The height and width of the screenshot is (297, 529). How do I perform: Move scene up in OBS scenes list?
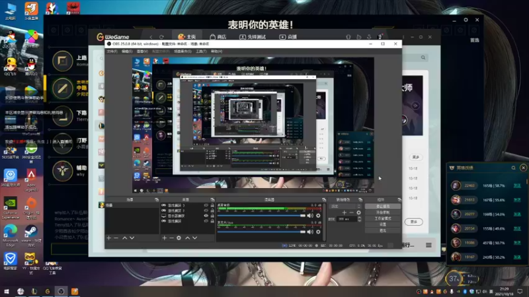pyautogui.click(x=124, y=238)
